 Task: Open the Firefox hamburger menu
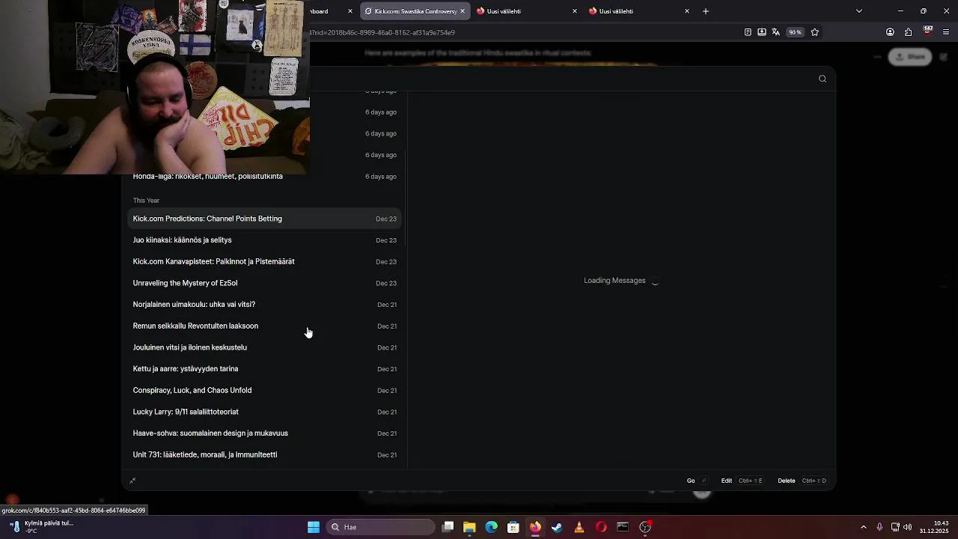pos(946,32)
